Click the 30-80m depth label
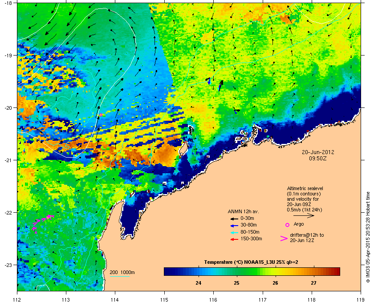The width and height of the screenshot is (374, 302). [248, 225]
